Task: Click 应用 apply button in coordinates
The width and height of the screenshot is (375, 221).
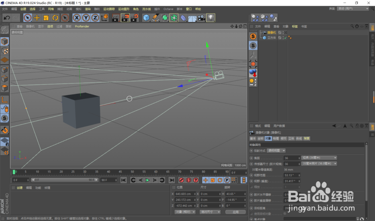Action: [x=235, y=212]
